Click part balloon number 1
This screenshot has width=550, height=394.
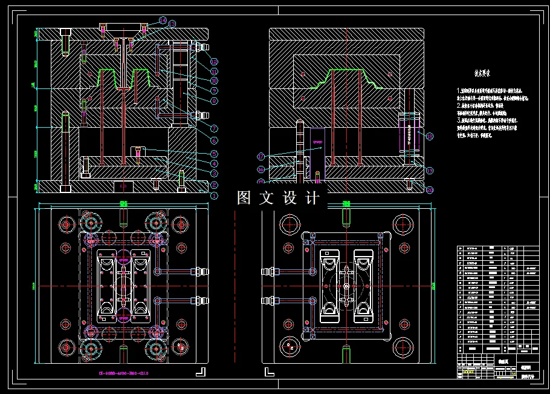214,195
